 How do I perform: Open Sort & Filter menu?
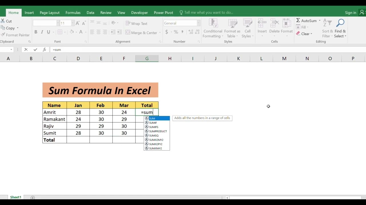tap(327, 28)
